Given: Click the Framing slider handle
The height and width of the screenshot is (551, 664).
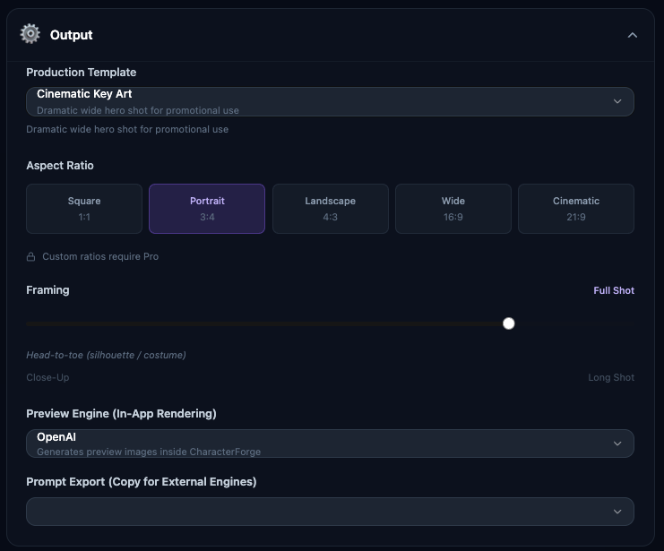Looking at the screenshot, I should tap(509, 323).
